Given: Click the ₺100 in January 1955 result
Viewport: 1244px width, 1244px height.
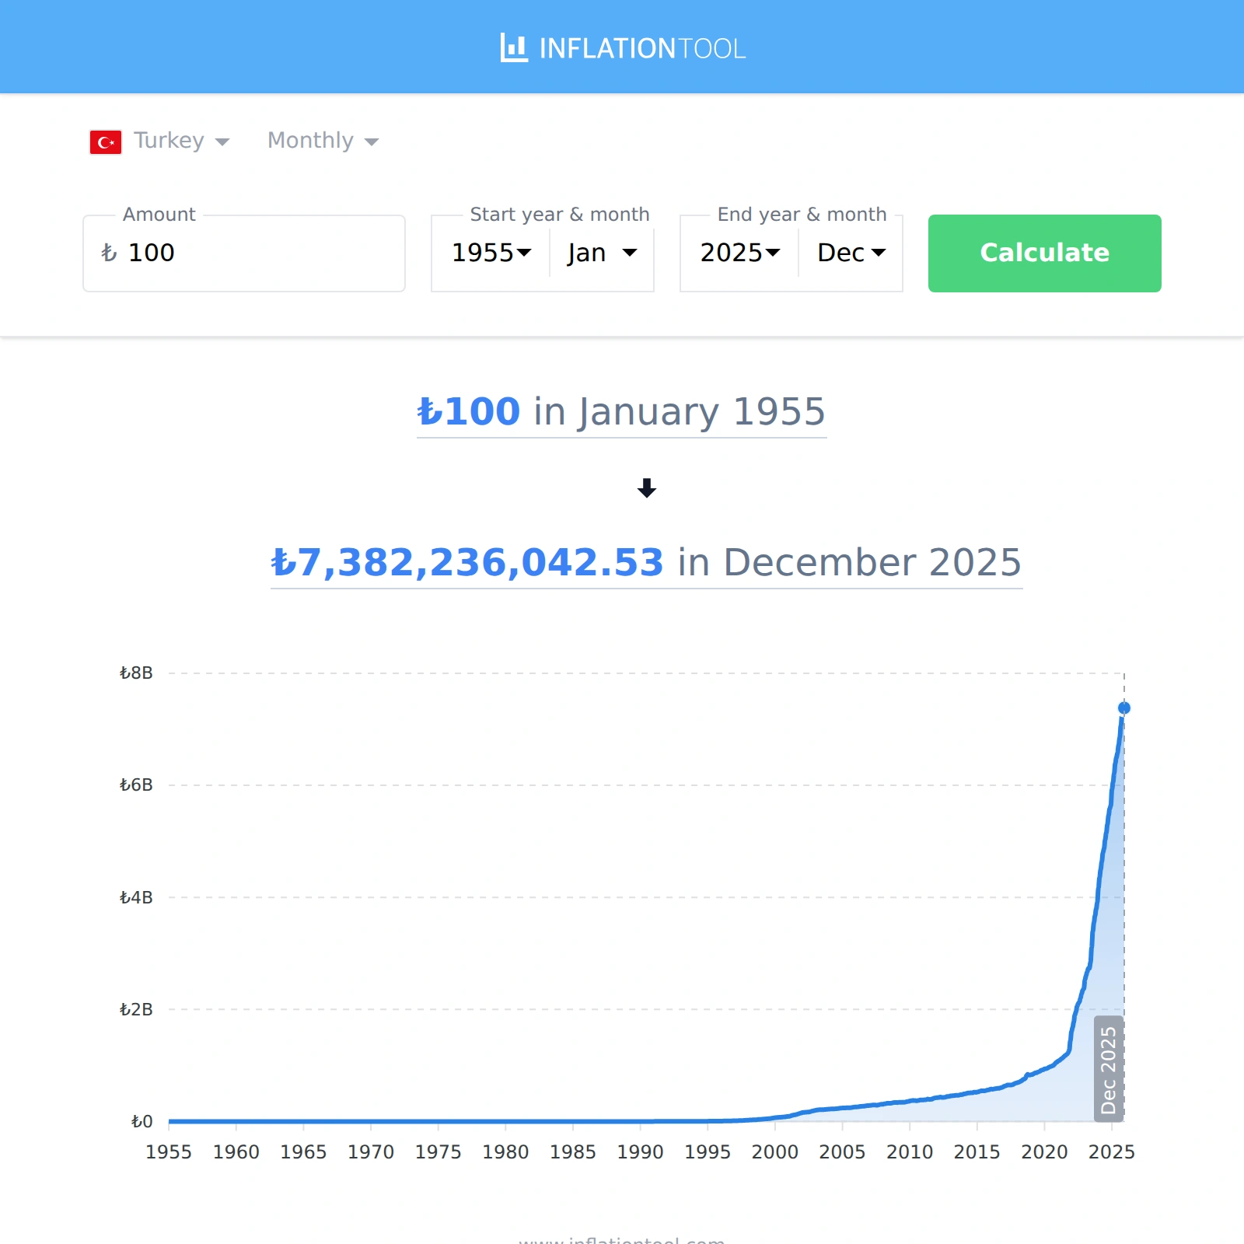Looking at the screenshot, I should (621, 411).
